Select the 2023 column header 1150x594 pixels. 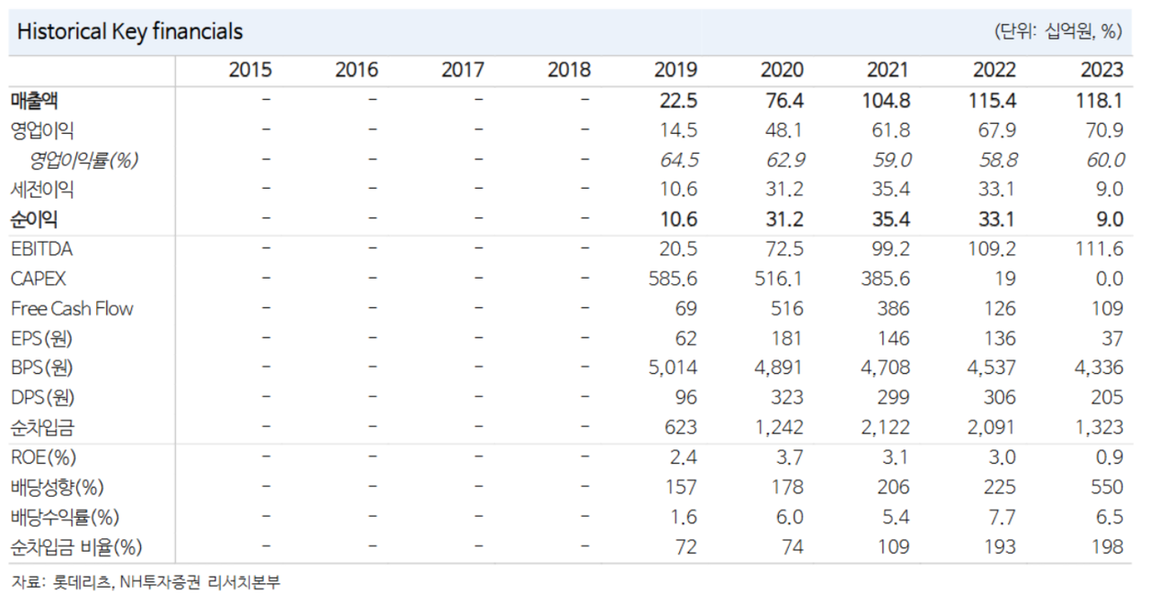click(x=1101, y=70)
